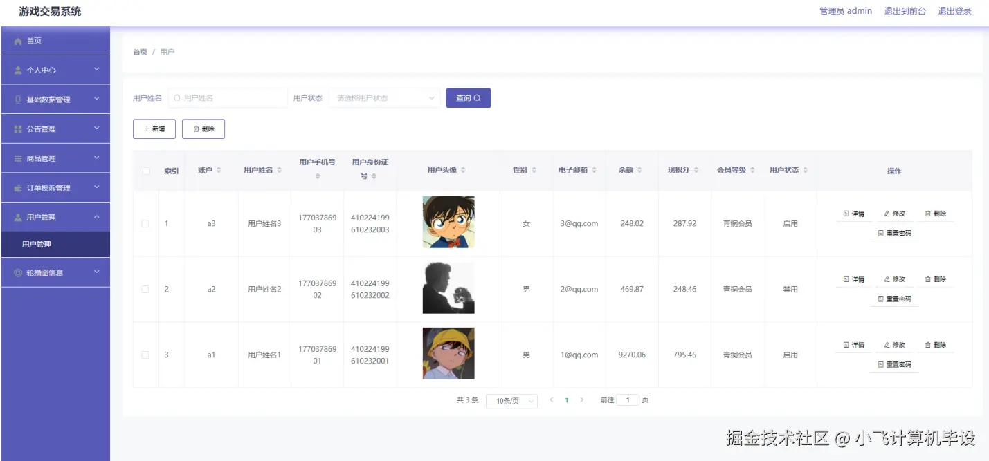Click the 重置密码 key icon for user a3
The width and height of the screenshot is (989, 461).
click(x=880, y=233)
